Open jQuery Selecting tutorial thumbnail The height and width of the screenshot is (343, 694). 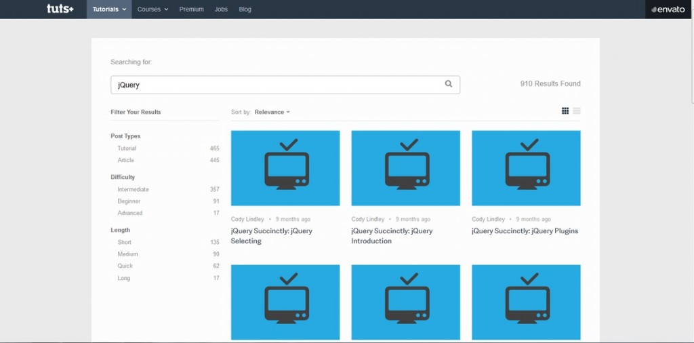pos(285,167)
